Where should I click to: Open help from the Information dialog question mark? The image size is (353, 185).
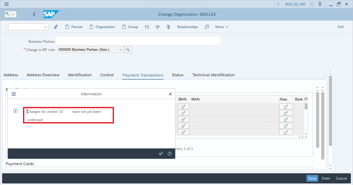[170, 154]
